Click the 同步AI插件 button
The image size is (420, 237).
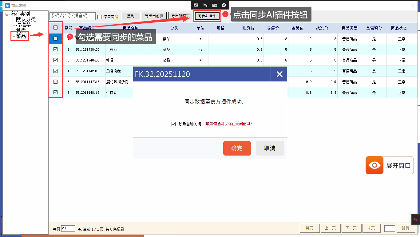[207, 16]
